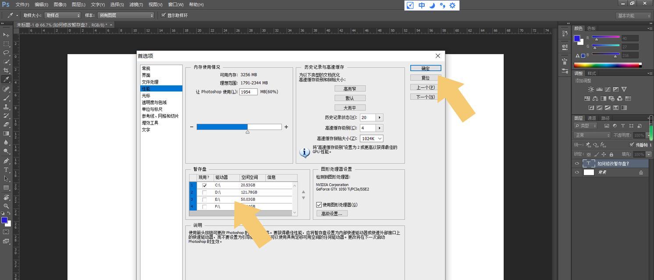
Task: Click 确定 button in preferences
Action: coord(426,68)
